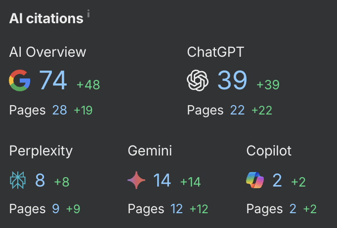
Task: Click Gemini pages count 12
Action: [177, 209]
